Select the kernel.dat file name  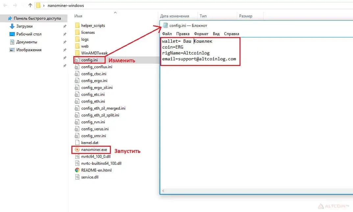90,143
